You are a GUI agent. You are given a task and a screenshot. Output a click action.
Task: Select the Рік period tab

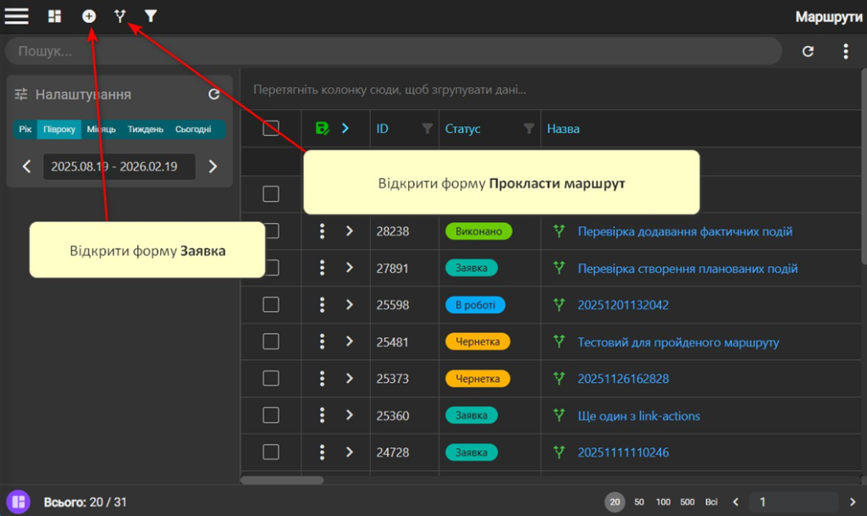point(25,129)
